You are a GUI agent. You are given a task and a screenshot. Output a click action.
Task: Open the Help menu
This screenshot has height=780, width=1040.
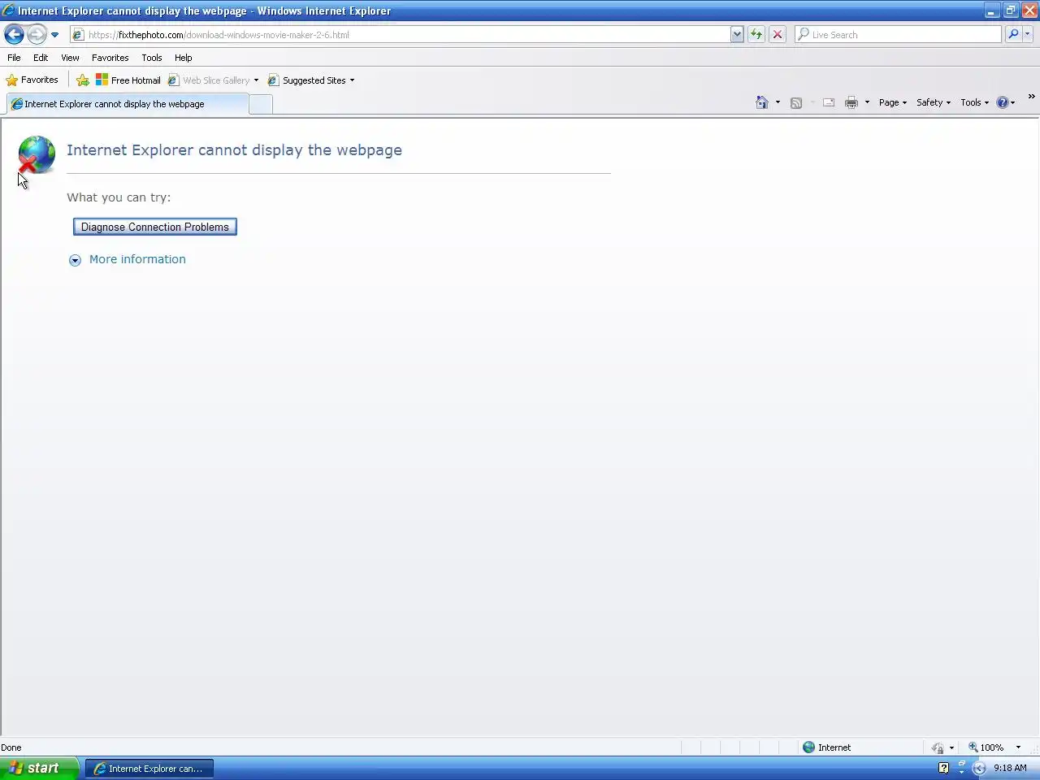[183, 58]
